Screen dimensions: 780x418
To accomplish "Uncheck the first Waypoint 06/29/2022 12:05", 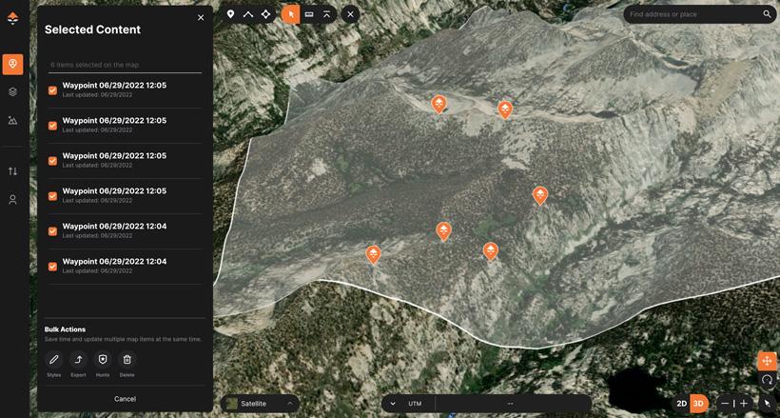I will point(53,90).
